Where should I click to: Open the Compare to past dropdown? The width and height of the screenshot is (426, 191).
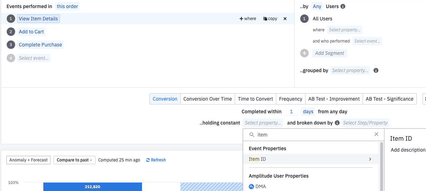pyautogui.click(x=74, y=160)
